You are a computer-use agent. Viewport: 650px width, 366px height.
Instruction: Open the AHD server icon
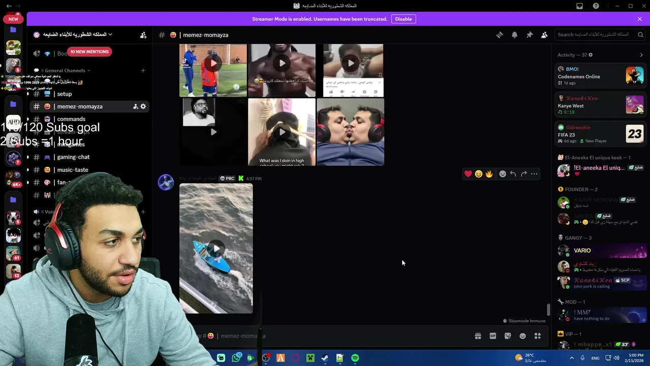pos(13,123)
